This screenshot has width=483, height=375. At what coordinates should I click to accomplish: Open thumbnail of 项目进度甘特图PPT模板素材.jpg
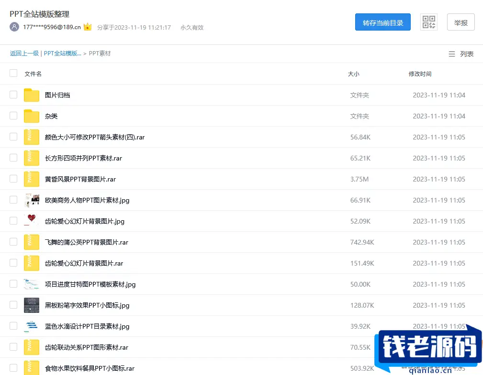(x=32, y=284)
